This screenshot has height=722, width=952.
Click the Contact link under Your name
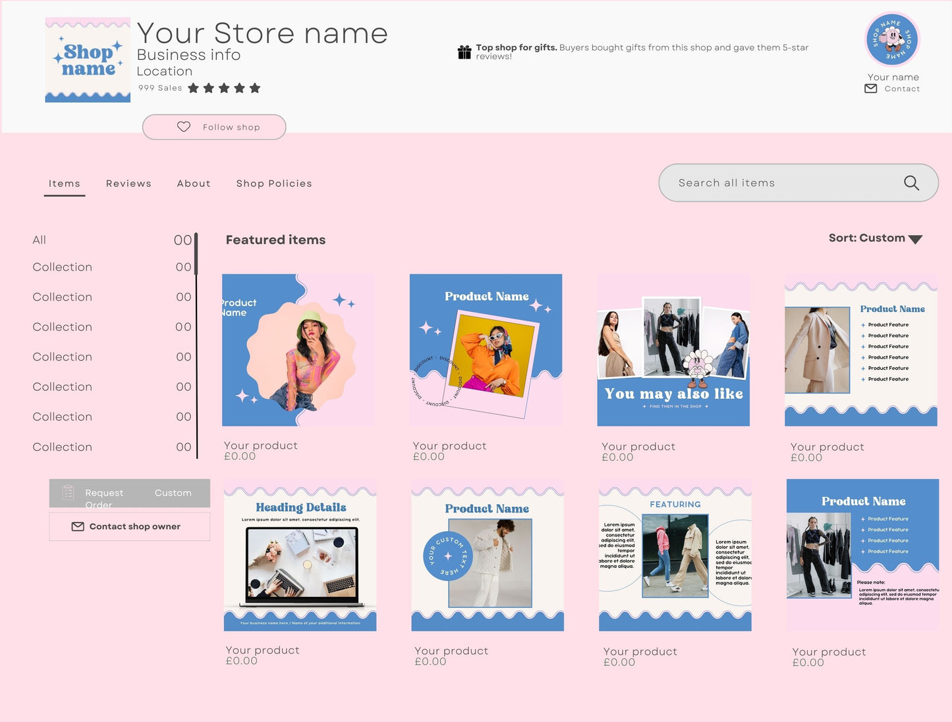901,88
